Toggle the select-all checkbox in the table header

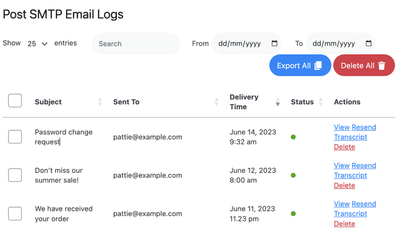coord(14,101)
